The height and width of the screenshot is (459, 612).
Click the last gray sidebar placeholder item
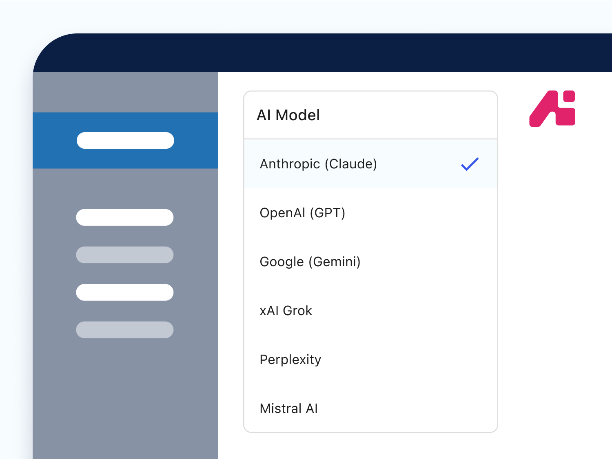(125, 330)
